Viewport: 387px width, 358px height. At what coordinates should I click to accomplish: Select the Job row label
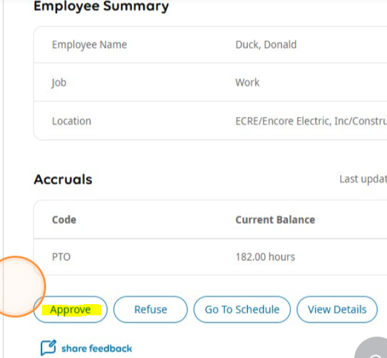click(59, 83)
